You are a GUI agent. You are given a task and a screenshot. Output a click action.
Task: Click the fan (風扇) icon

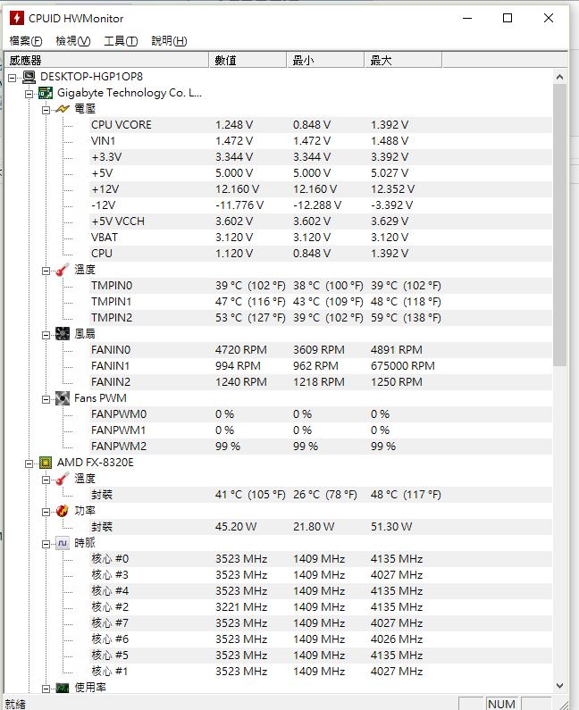click(62, 334)
